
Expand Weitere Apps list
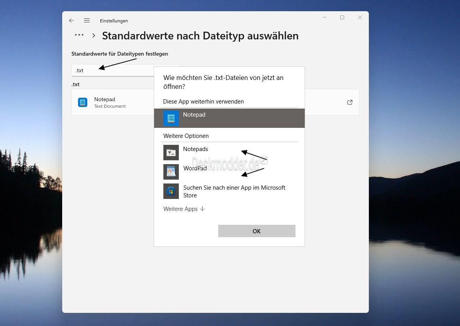pyautogui.click(x=184, y=209)
